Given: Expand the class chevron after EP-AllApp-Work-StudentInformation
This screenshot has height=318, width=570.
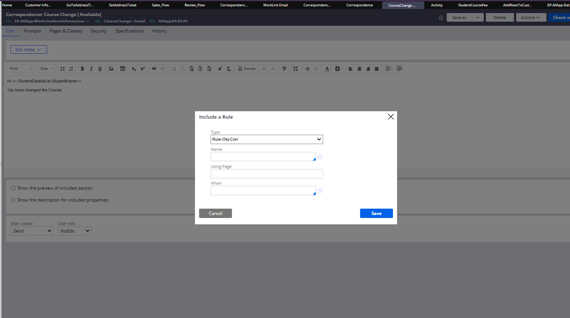Looking at the screenshot, I should pos(88,21).
